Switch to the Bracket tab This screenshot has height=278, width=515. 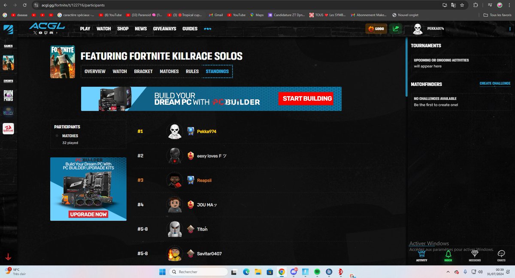click(x=143, y=71)
